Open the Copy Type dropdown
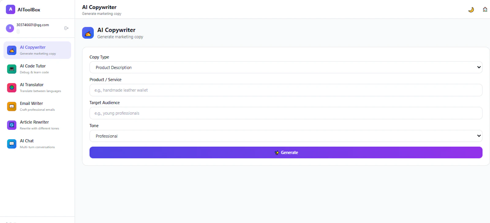The width and height of the screenshot is (490, 223). point(286,67)
